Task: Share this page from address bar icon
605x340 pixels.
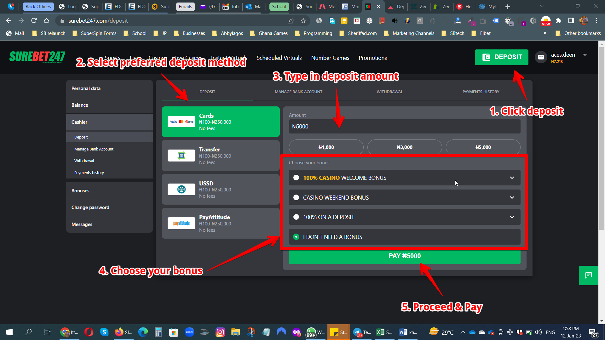Action: click(291, 20)
